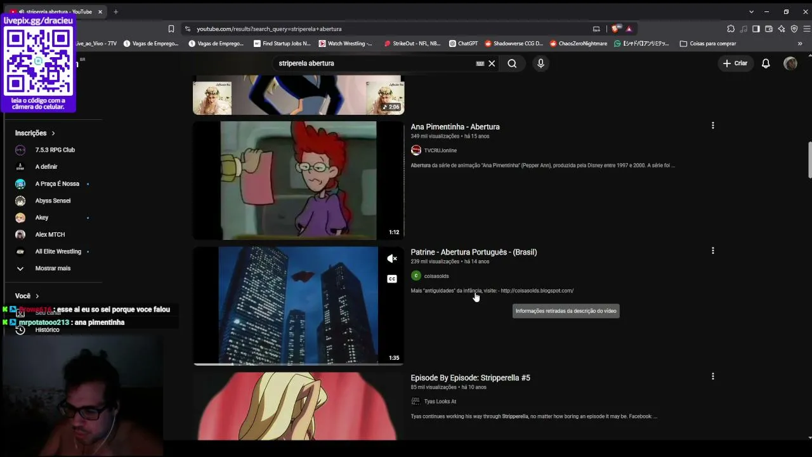Visit the Tyas Looks At channel

[x=440, y=401]
